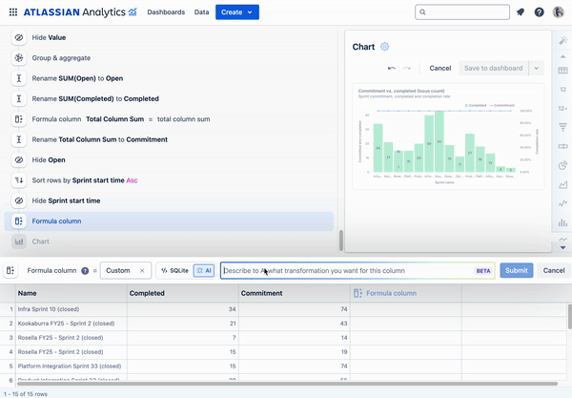Open chart settings gear icon
The image size is (572, 398).
(x=384, y=47)
